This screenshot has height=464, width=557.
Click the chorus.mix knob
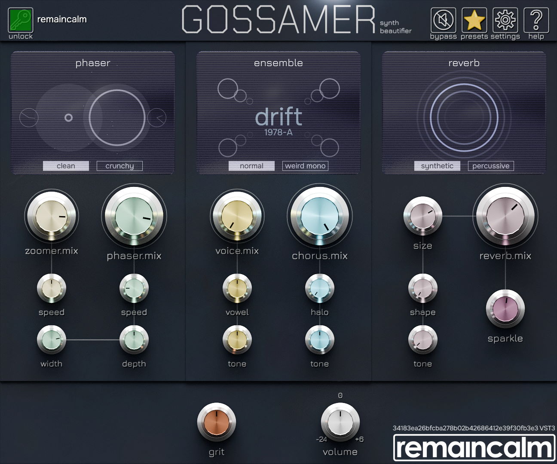pyautogui.click(x=320, y=216)
